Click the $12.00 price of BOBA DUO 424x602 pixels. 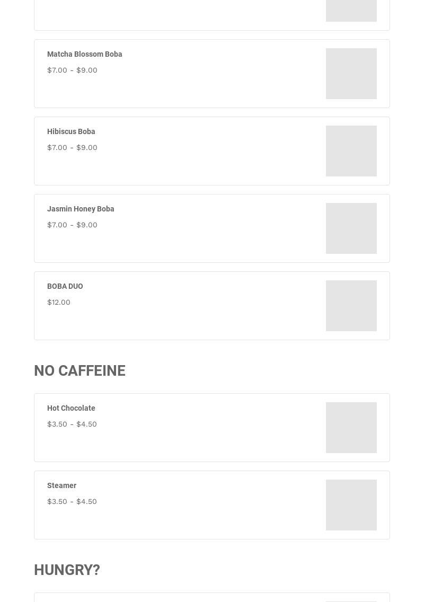[x=59, y=302]
